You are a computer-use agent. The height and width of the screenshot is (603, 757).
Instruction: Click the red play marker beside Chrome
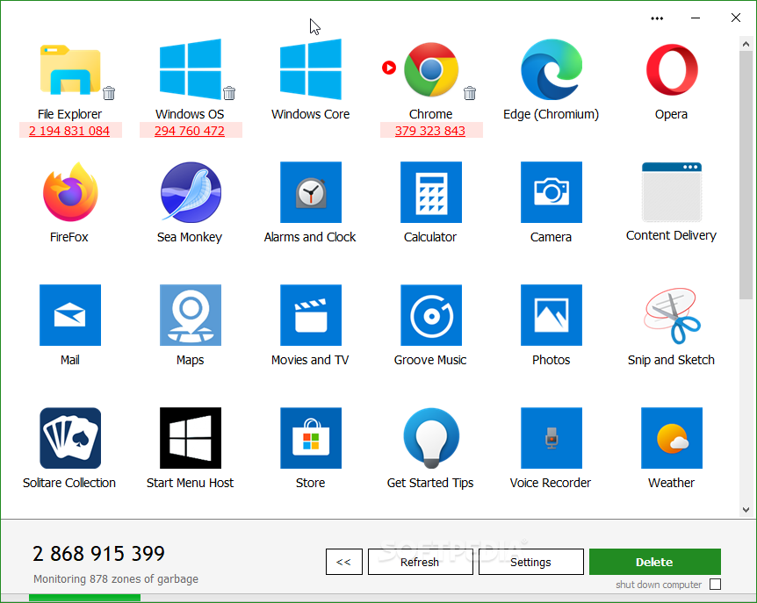(x=389, y=68)
